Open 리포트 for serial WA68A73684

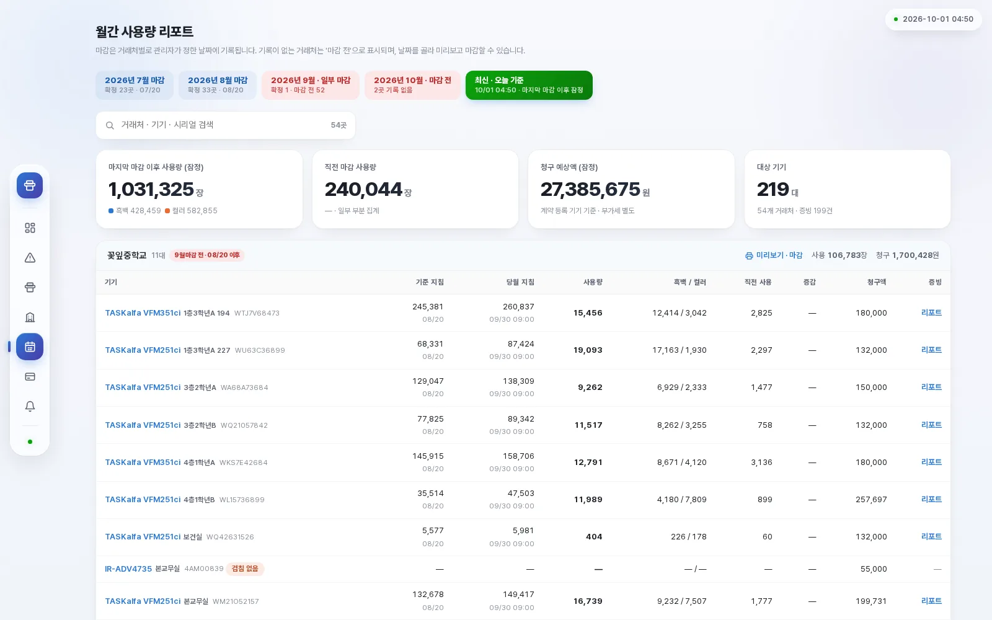tap(931, 387)
